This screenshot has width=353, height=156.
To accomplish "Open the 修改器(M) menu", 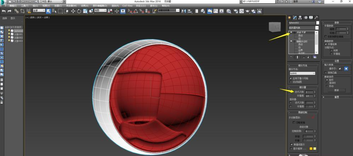I will click(x=71, y=6).
